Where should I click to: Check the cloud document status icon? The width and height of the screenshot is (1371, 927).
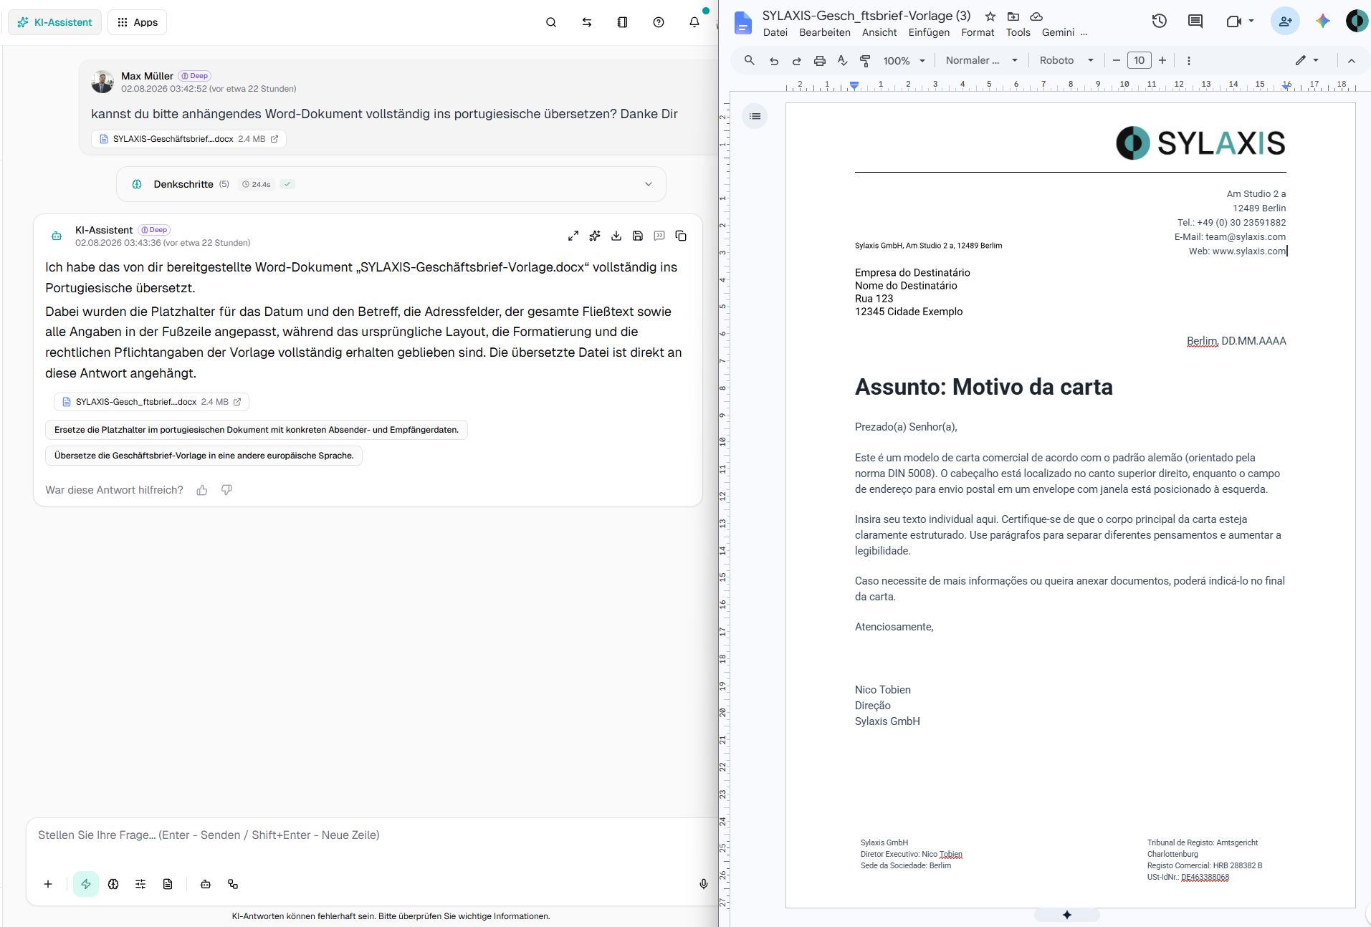(x=1036, y=16)
